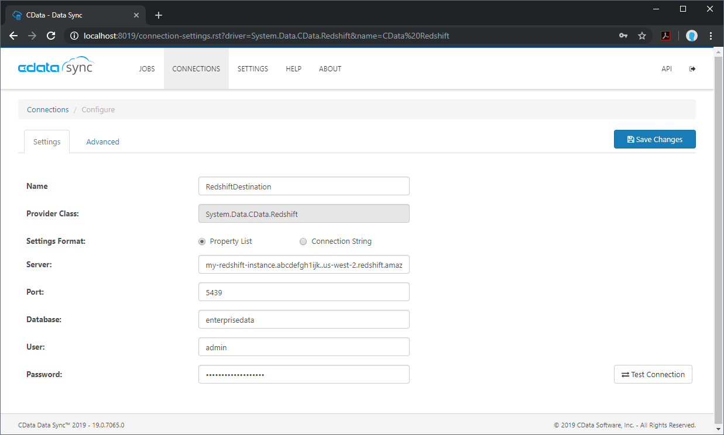724x435 pixels.
Task: Run Test Connection
Action: click(653, 374)
